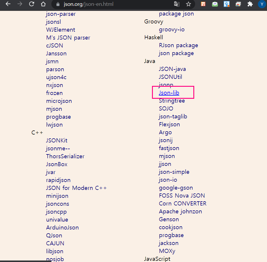This screenshot has width=267, height=262.
Task: Open the JSON for Modern C++ link
Action: point(76,188)
